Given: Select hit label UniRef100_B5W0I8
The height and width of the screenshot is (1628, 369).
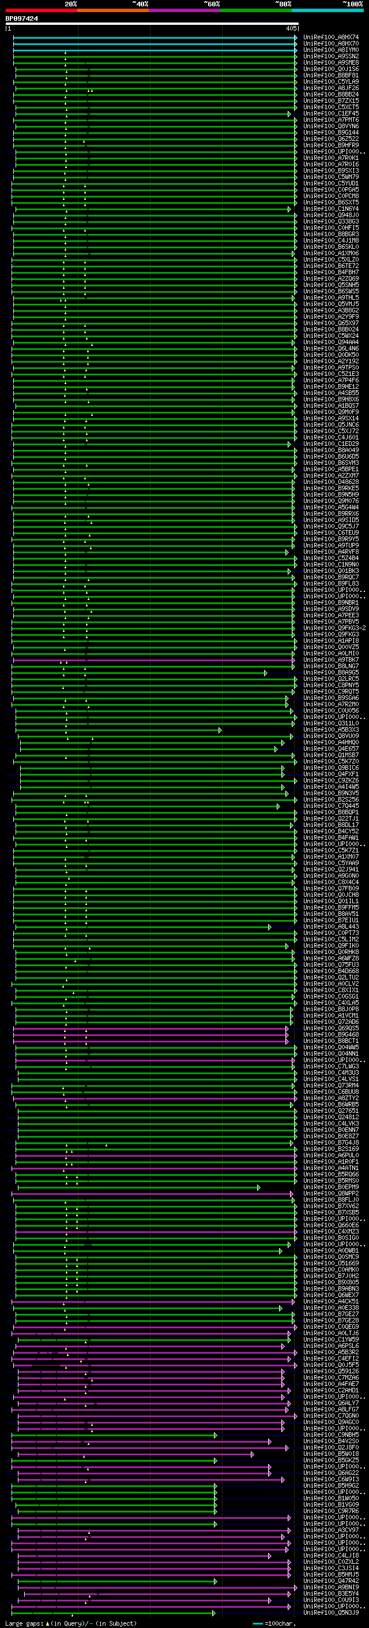Looking at the screenshot, I should click(x=331, y=1454).
